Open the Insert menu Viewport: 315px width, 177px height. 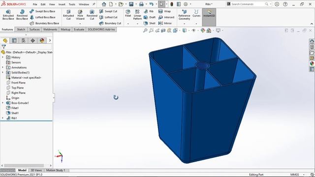(62, 4)
